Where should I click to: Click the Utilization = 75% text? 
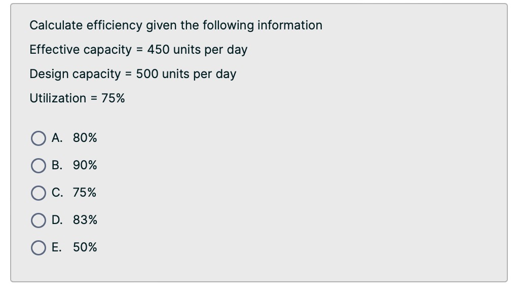pyautogui.click(x=78, y=98)
